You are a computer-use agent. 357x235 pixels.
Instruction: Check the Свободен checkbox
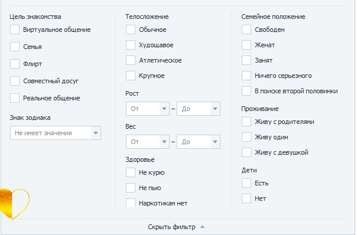[246, 30]
